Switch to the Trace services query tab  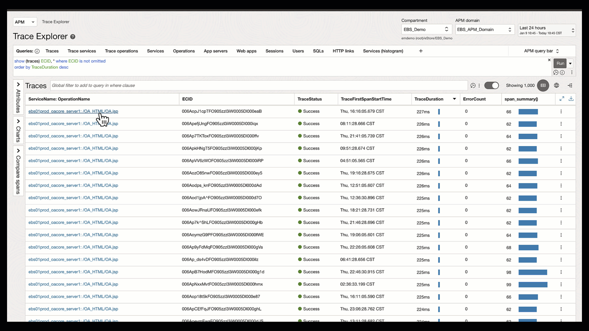82,51
